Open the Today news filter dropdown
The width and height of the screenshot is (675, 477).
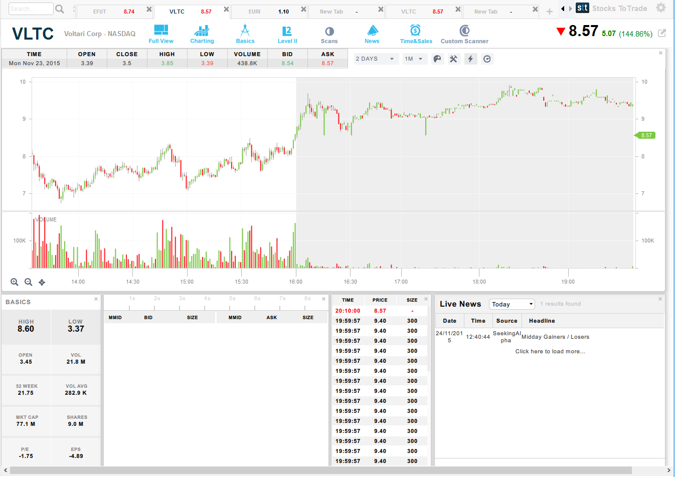pos(512,304)
